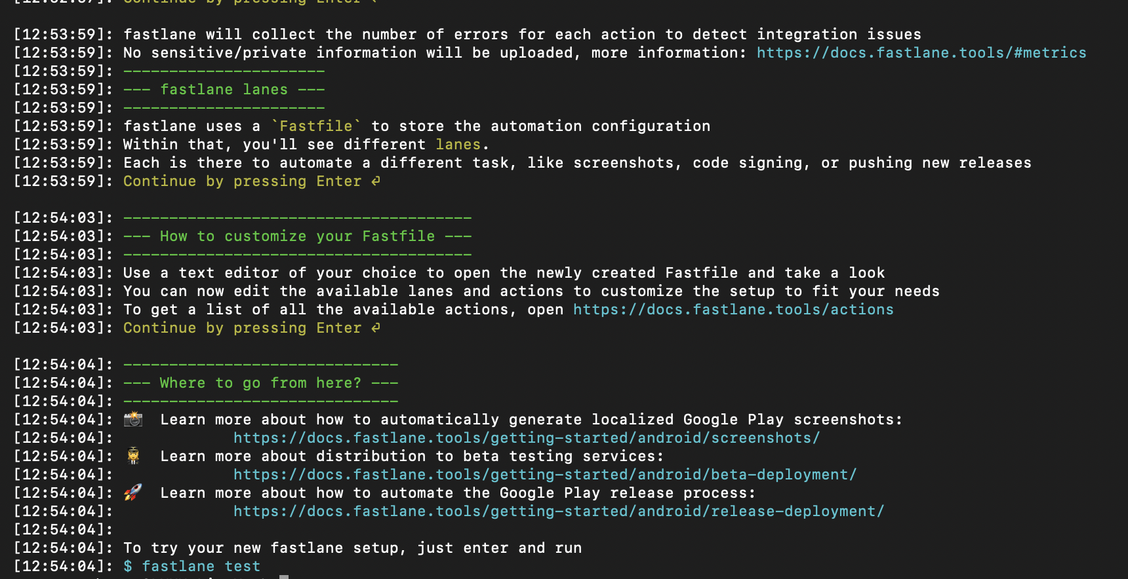Image resolution: width=1128 pixels, height=579 pixels.
Task: Click 'Continue by pressing Enter' at 12:54:03
Action: tap(242, 327)
